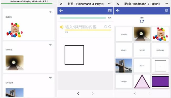Select the tunnel word tile
The image size is (171, 98).
142,50
